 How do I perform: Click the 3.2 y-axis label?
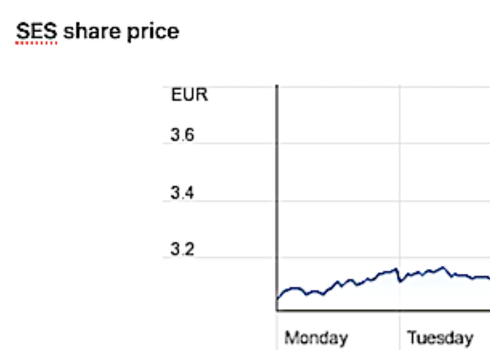182,249
